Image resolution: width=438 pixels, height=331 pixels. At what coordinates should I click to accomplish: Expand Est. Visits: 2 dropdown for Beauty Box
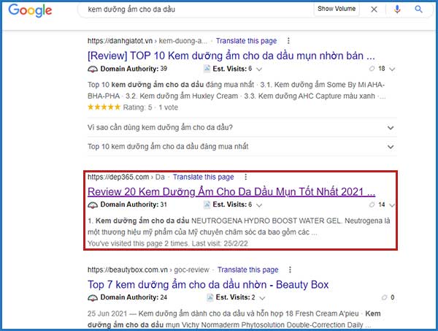click(262, 298)
